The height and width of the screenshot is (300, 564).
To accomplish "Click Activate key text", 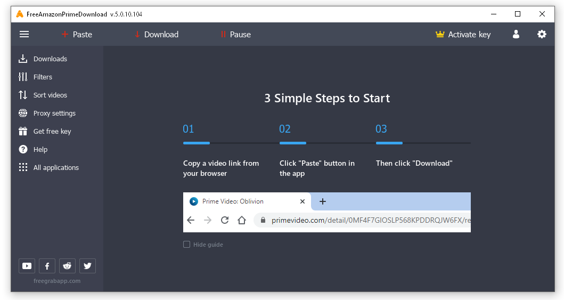I will (x=469, y=35).
